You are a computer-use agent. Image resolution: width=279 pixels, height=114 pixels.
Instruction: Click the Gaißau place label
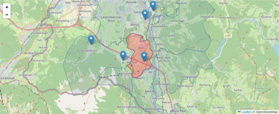coord(238,90)
